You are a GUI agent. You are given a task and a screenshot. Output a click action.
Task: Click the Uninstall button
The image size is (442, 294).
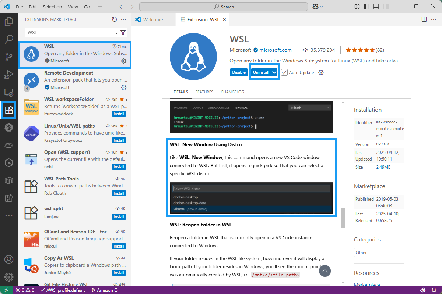tap(261, 72)
